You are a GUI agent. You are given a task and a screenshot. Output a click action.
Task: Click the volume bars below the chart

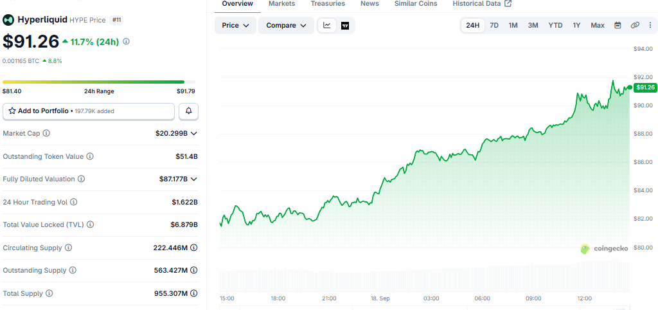tap(424, 277)
